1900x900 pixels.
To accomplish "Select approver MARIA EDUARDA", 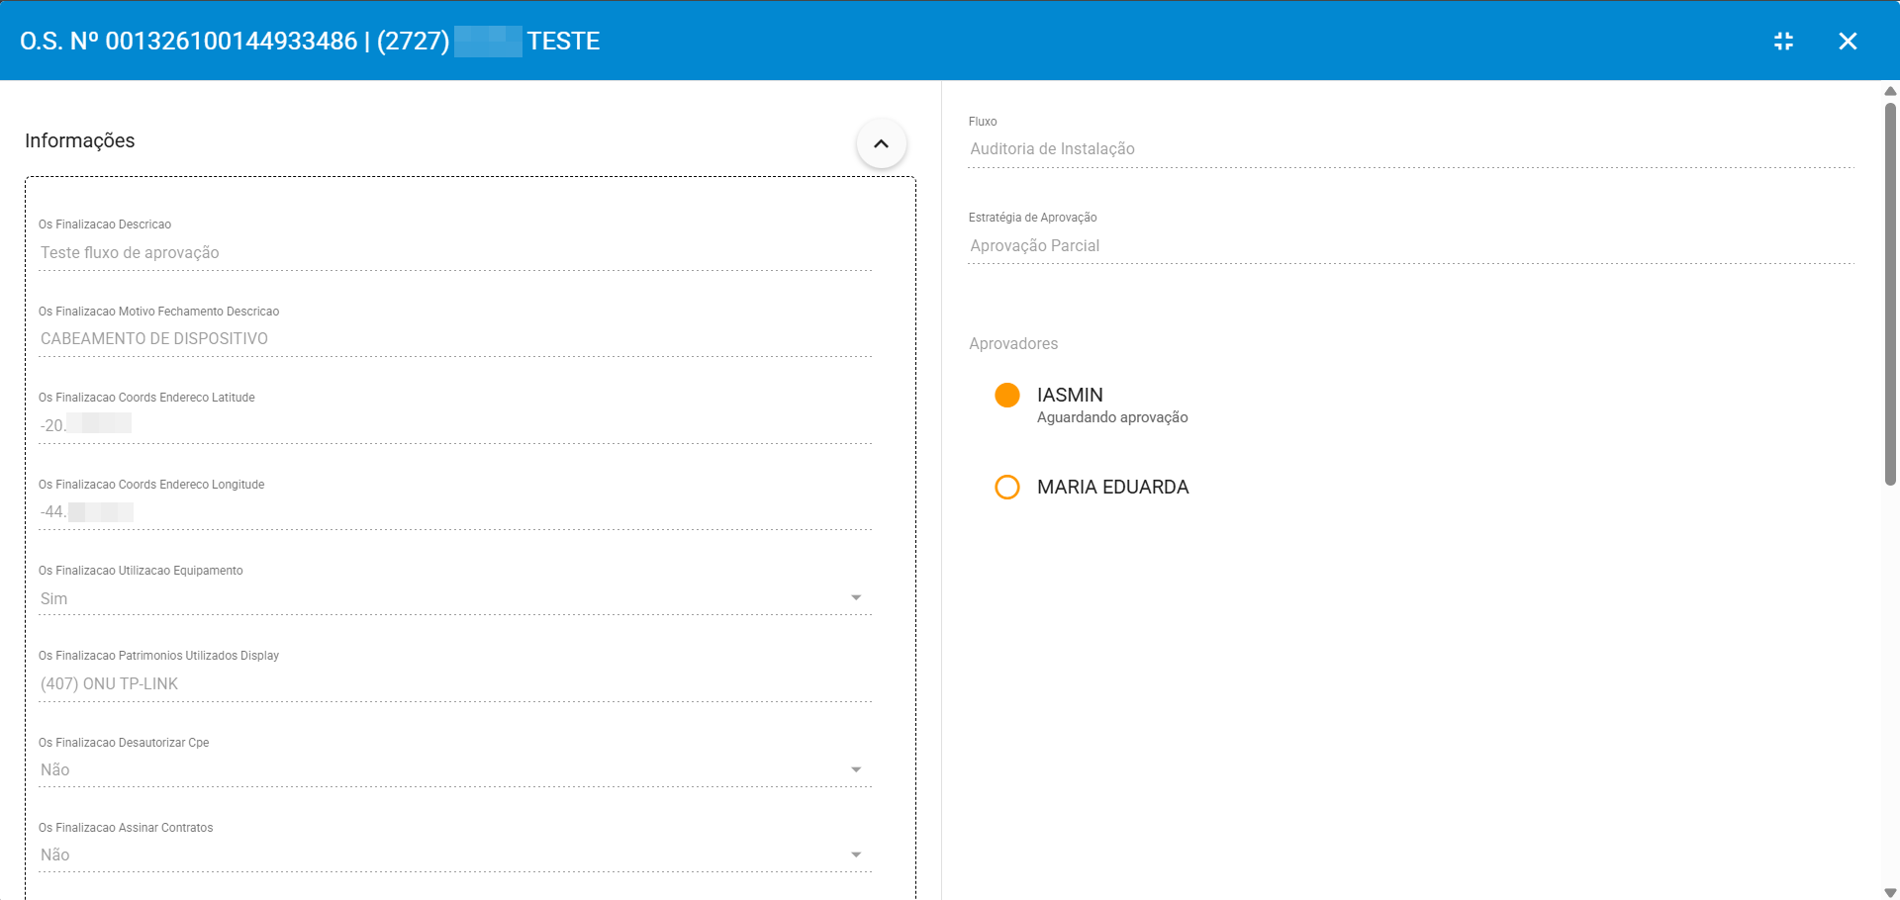I will [1112, 487].
